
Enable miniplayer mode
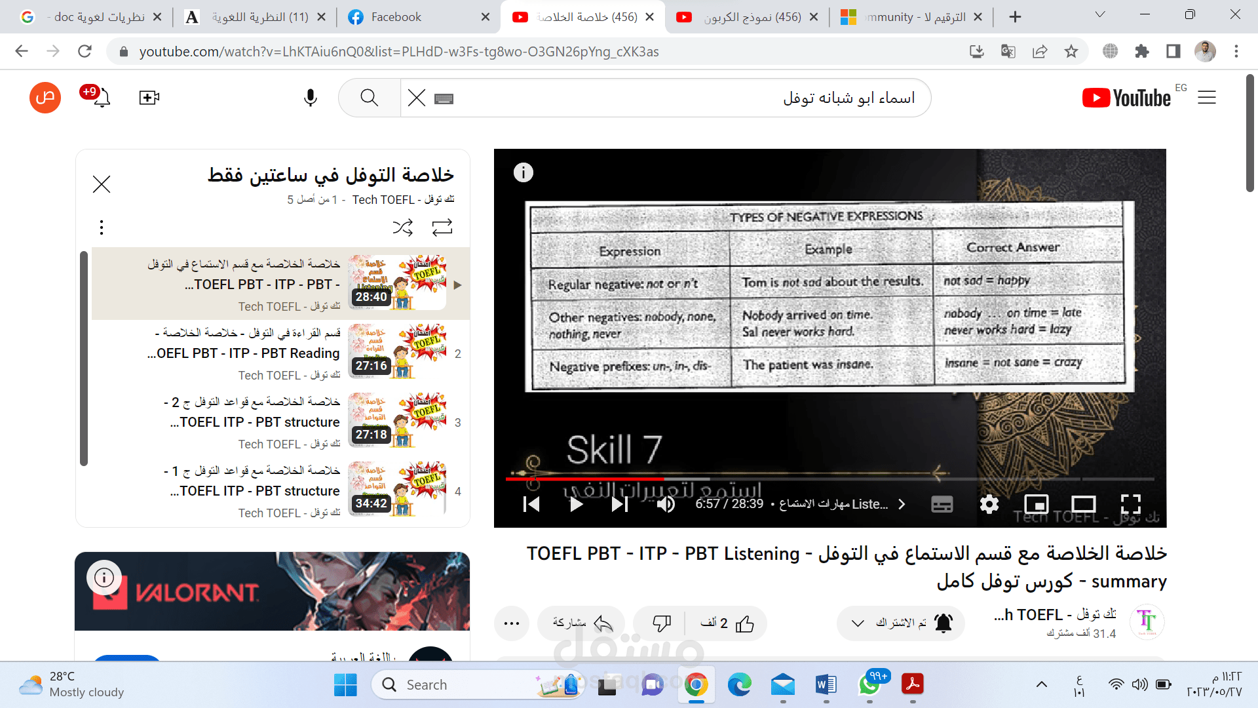click(1037, 504)
